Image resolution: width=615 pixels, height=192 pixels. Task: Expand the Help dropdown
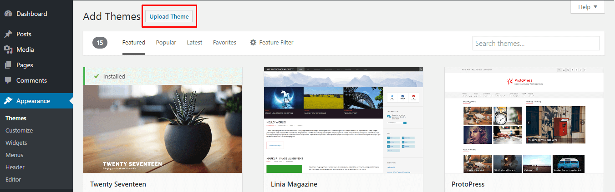[588, 7]
